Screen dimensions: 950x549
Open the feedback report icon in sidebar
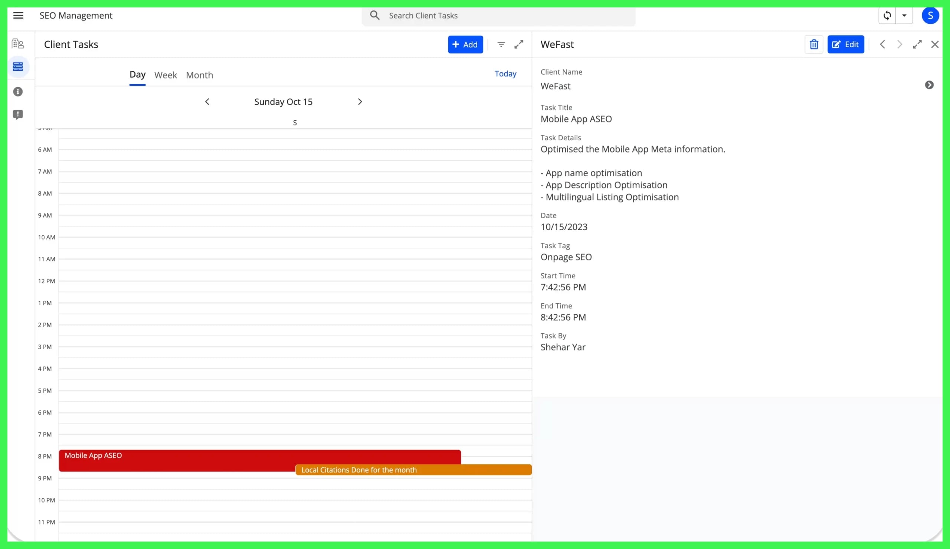click(x=18, y=115)
